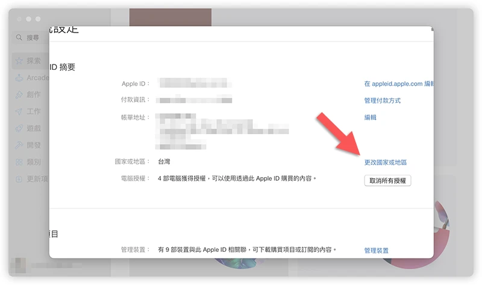Select the 類別 grid icon in the sidebar
Image resolution: width=482 pixels, height=285 pixels.
pyautogui.click(x=19, y=162)
